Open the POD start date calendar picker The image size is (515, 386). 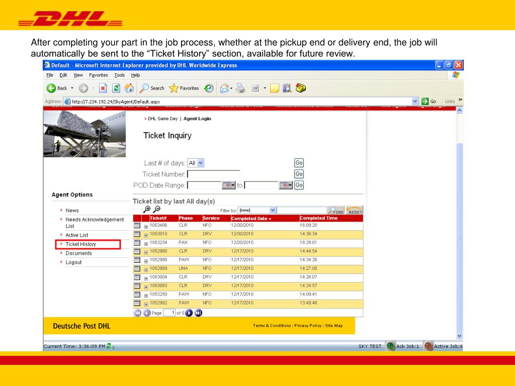click(229, 185)
